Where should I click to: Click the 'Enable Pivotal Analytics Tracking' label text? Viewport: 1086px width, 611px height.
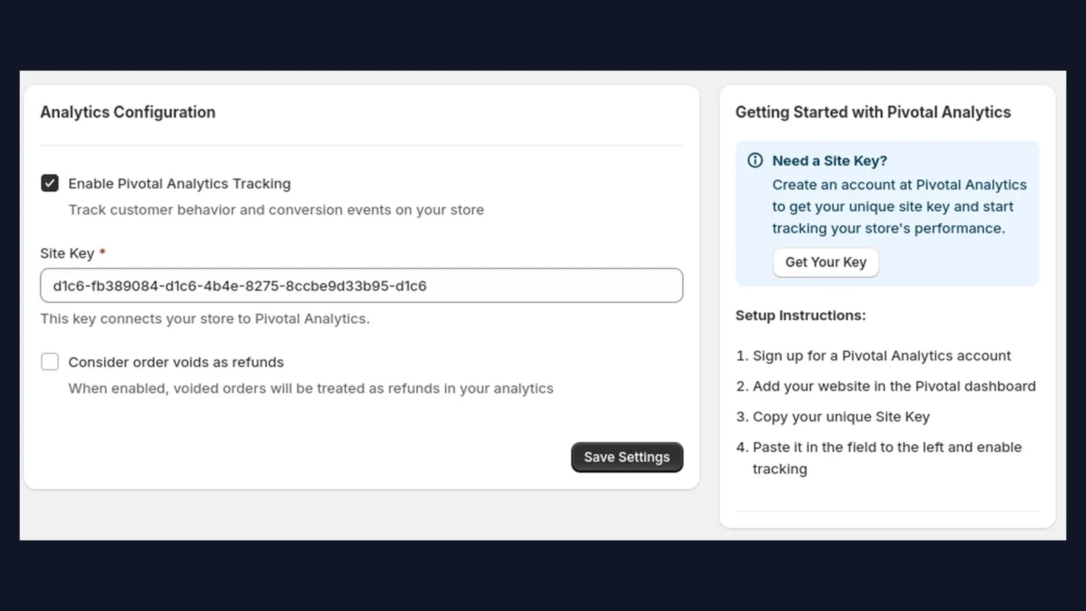pos(179,184)
